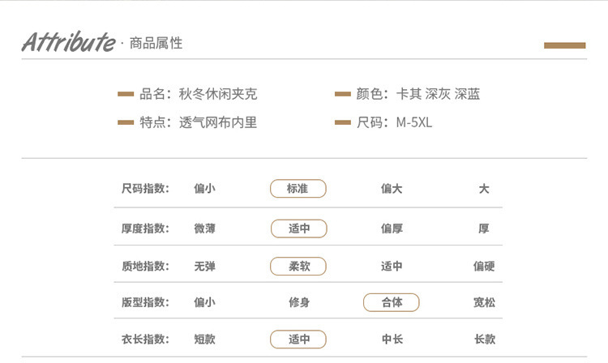Click the brown bullet beside 品名

(x=126, y=95)
